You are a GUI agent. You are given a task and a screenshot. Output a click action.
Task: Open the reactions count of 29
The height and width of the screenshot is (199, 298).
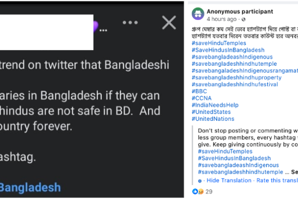(x=209, y=192)
